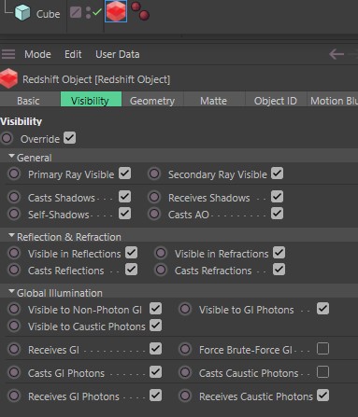Click the keyframe dot for Visible in Reflections
The image size is (358, 417).
[x=14, y=253]
